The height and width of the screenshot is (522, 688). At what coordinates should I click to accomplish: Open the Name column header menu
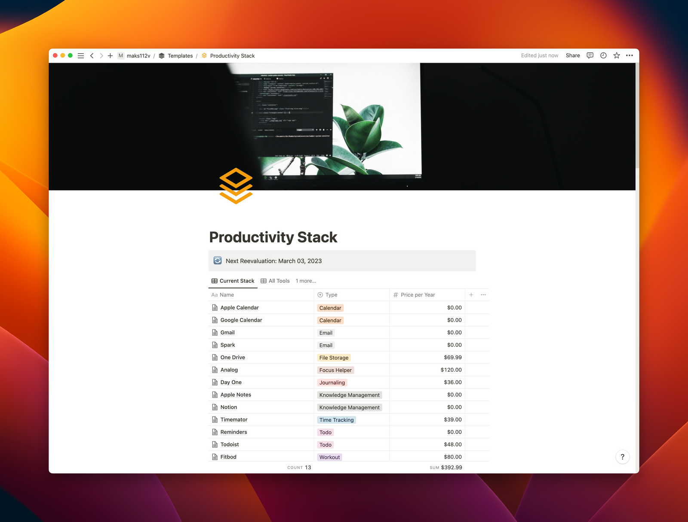(x=261, y=294)
